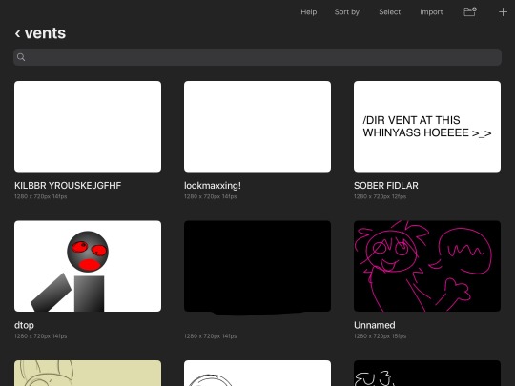Viewport: 515px width, 386px height.
Task: Create a new folder with the folder icon
Action: coord(469,12)
